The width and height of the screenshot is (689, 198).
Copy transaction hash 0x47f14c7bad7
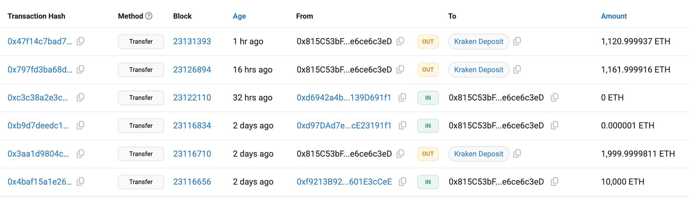pyautogui.click(x=80, y=41)
